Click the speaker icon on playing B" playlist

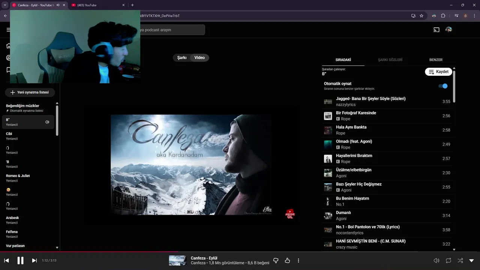click(47, 122)
